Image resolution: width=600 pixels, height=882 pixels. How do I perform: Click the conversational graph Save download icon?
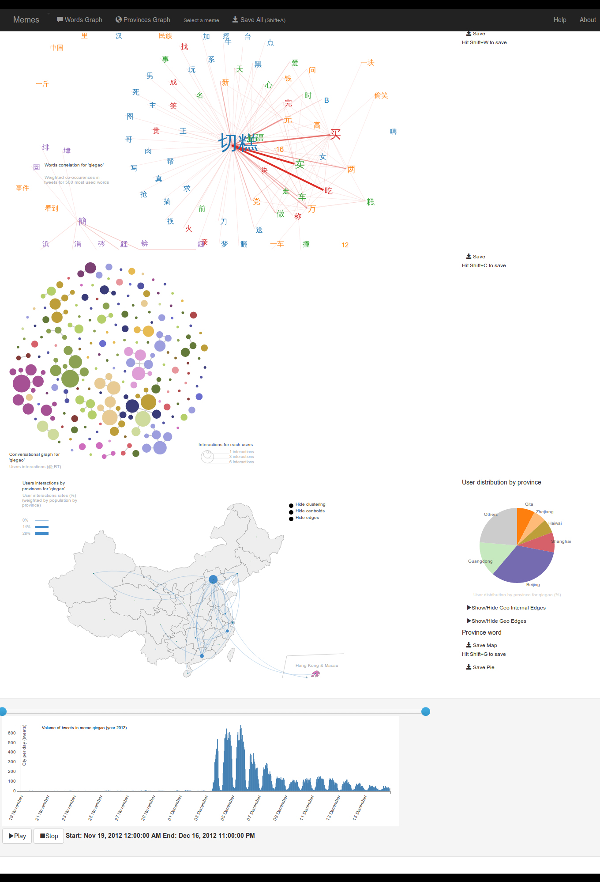pos(469,256)
